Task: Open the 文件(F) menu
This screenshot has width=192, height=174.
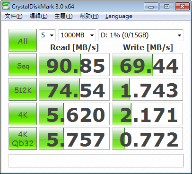Action: (14, 16)
